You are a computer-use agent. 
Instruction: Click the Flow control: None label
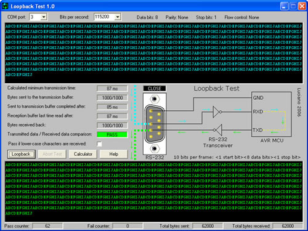241,17
